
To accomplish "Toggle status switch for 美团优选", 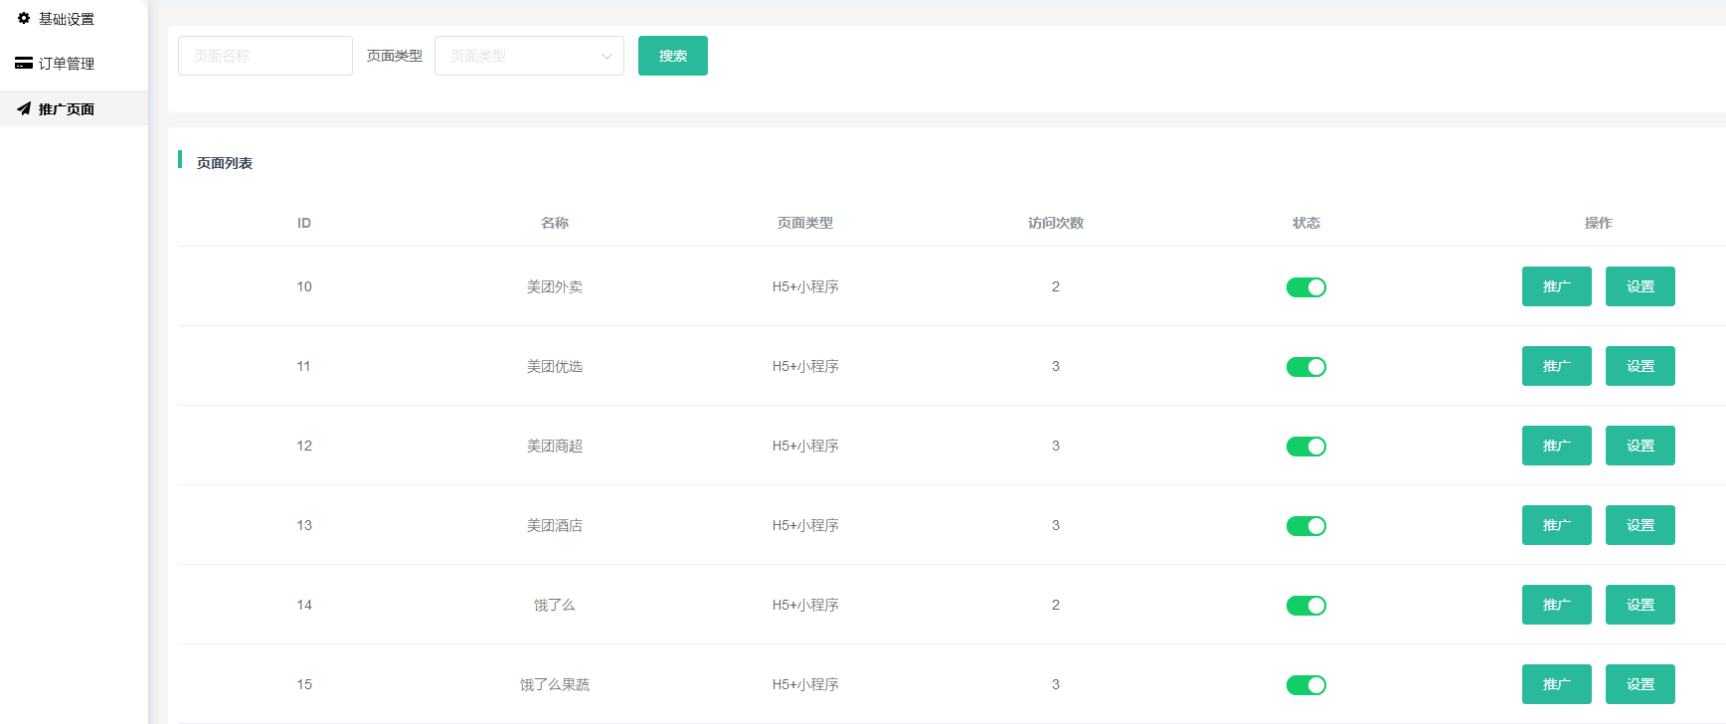I will pos(1306,367).
